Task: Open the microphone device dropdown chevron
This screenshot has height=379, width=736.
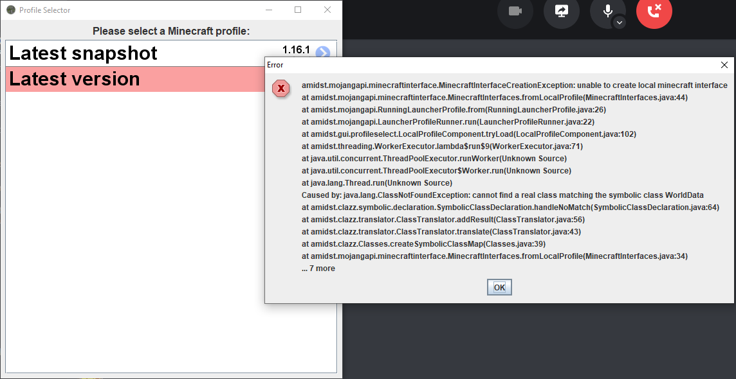Action: 619,23
